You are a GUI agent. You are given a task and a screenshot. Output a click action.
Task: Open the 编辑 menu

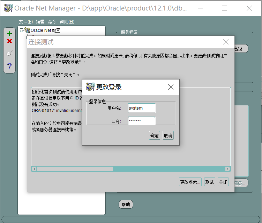click(x=40, y=22)
